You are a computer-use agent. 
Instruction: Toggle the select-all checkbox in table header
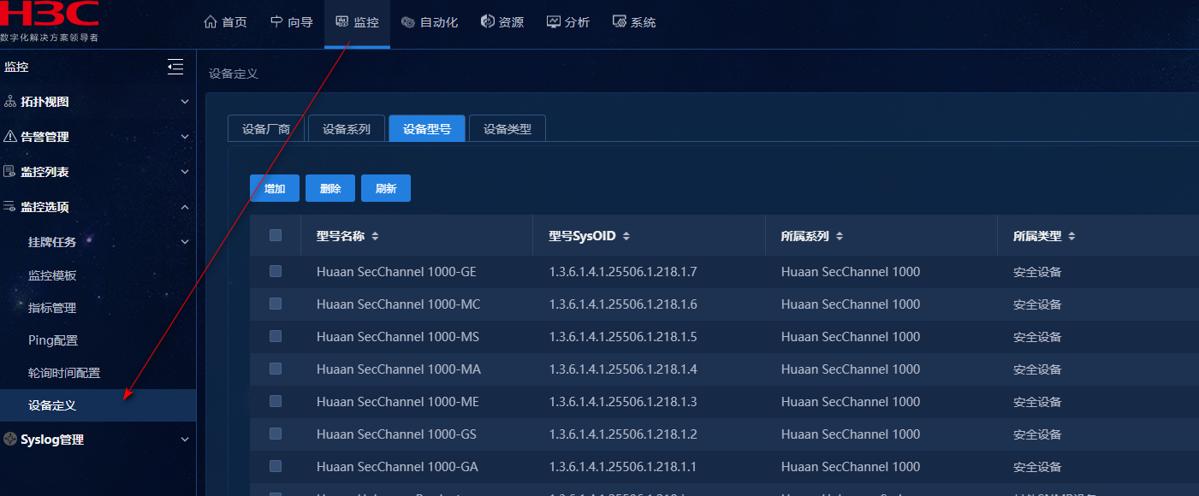coord(276,235)
